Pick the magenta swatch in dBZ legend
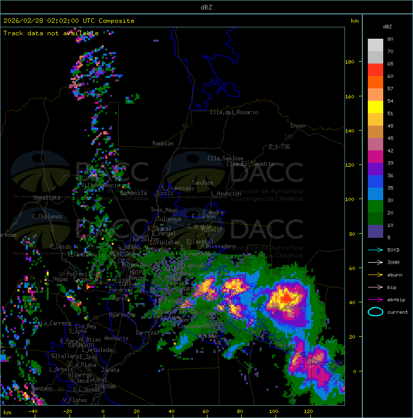 (x=375, y=157)
